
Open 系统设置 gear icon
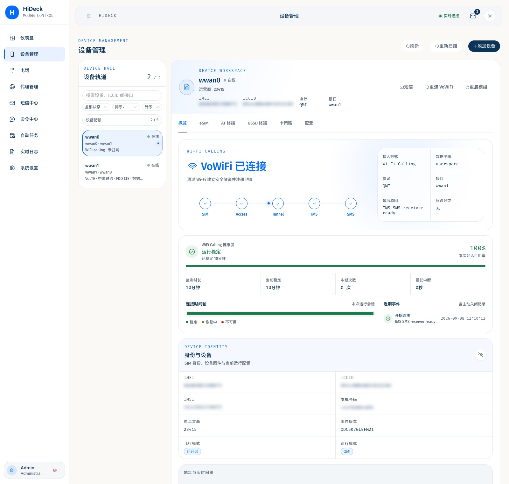(12, 168)
